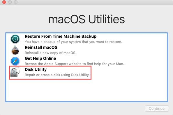
Task: Click the Safari compass icon
Action: pyautogui.click(x=15, y=61)
